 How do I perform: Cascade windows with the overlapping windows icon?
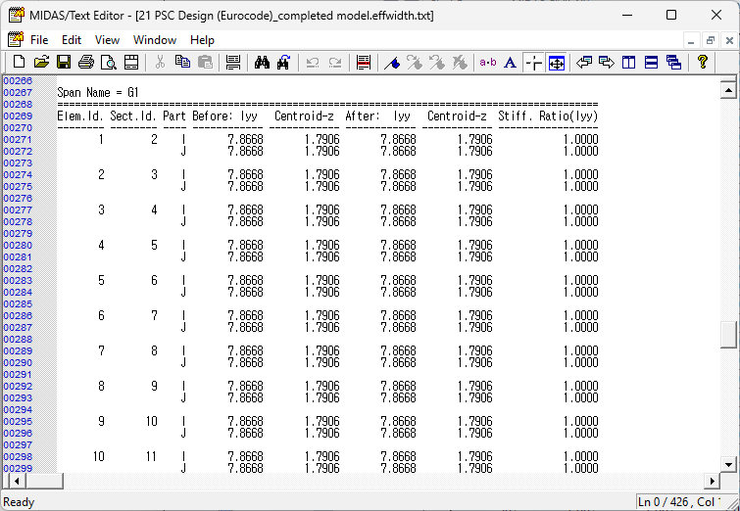(x=674, y=62)
